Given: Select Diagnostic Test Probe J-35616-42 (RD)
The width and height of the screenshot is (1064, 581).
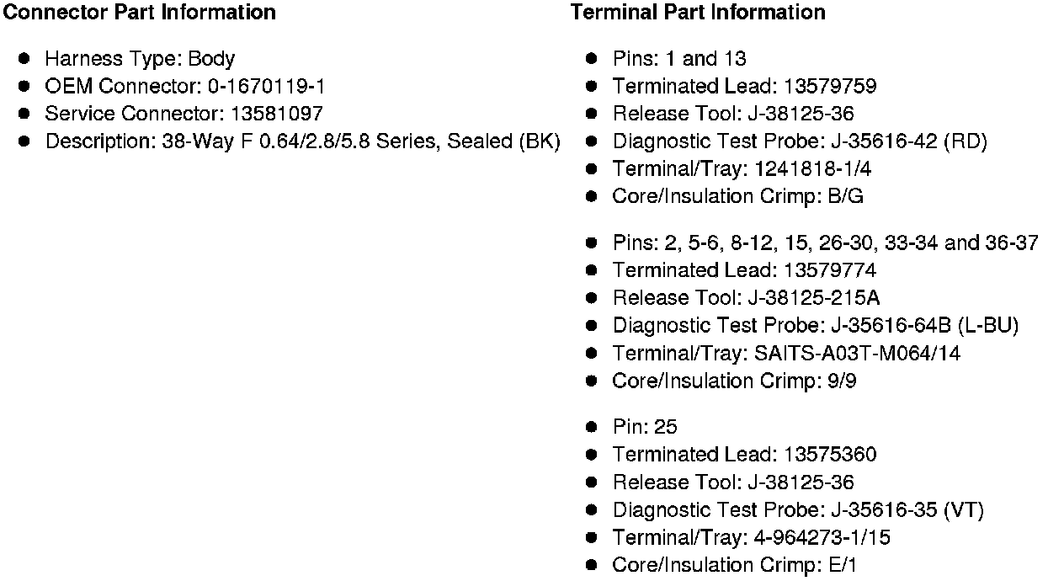Looking at the screenshot, I should click(x=799, y=141).
